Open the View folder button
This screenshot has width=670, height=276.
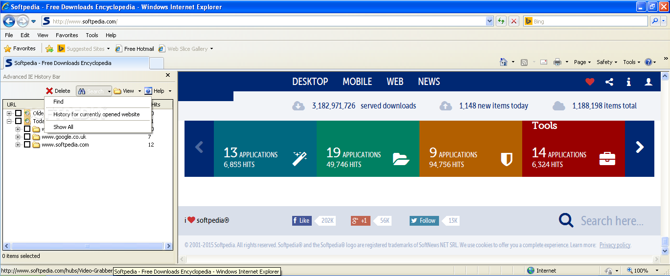[x=124, y=91]
